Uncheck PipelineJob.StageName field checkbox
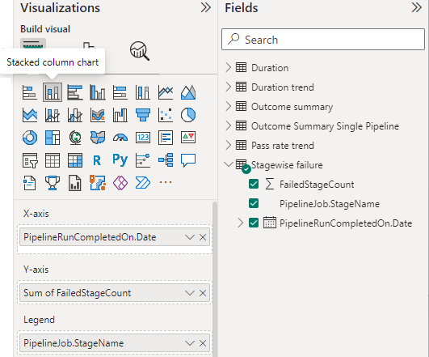The image size is (429, 357). coord(254,204)
